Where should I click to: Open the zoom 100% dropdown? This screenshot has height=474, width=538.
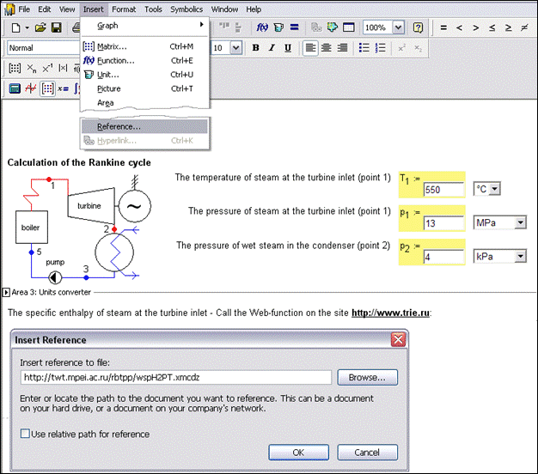(399, 27)
